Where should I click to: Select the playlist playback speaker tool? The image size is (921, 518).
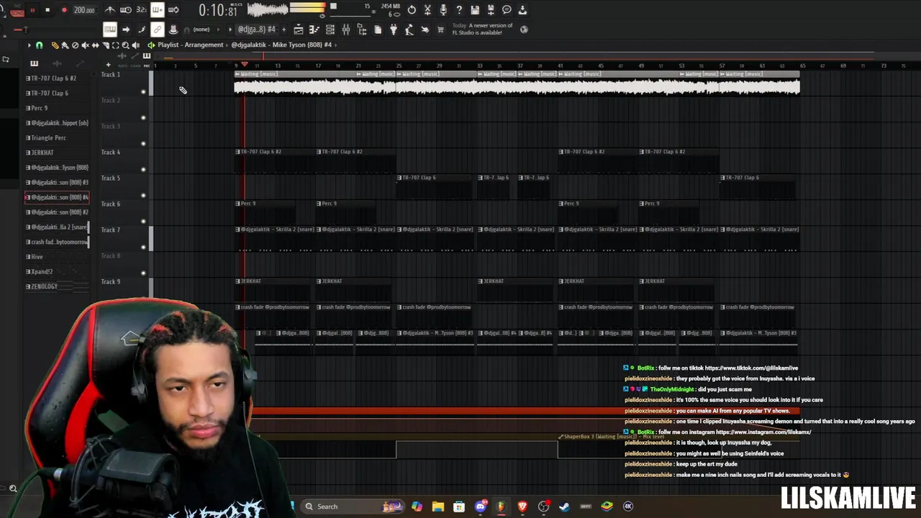point(135,45)
